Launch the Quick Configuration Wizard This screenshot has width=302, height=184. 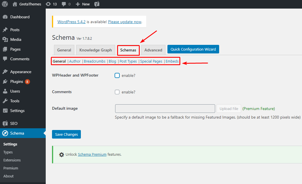point(193,49)
